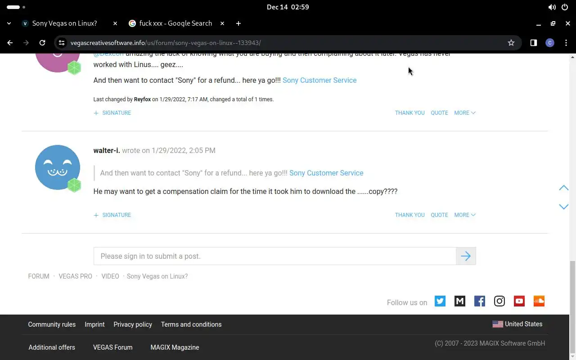Image resolution: width=576 pixels, height=360 pixels.
Task: Submit post with the arrow button
Action: click(x=466, y=256)
